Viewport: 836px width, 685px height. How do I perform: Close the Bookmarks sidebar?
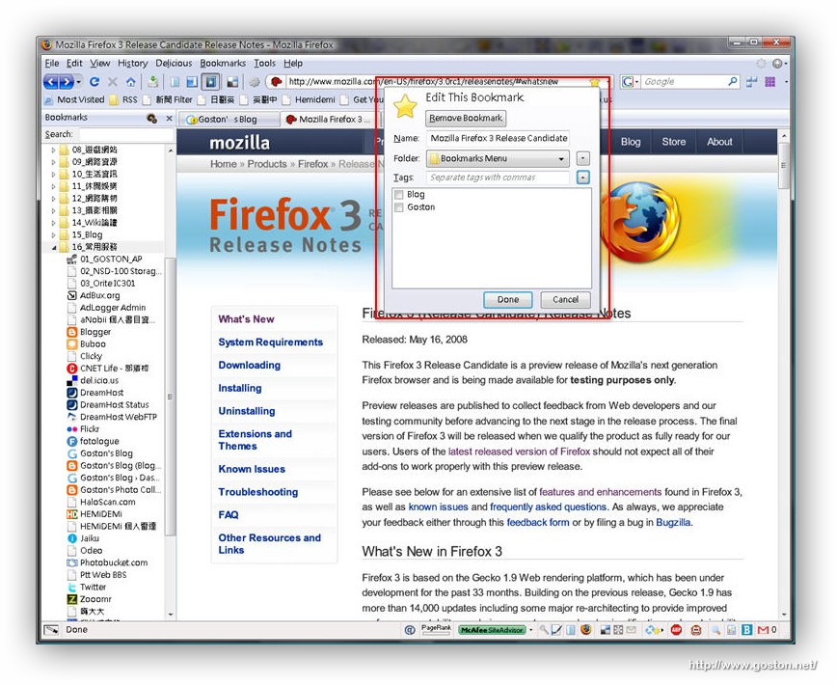pos(169,118)
